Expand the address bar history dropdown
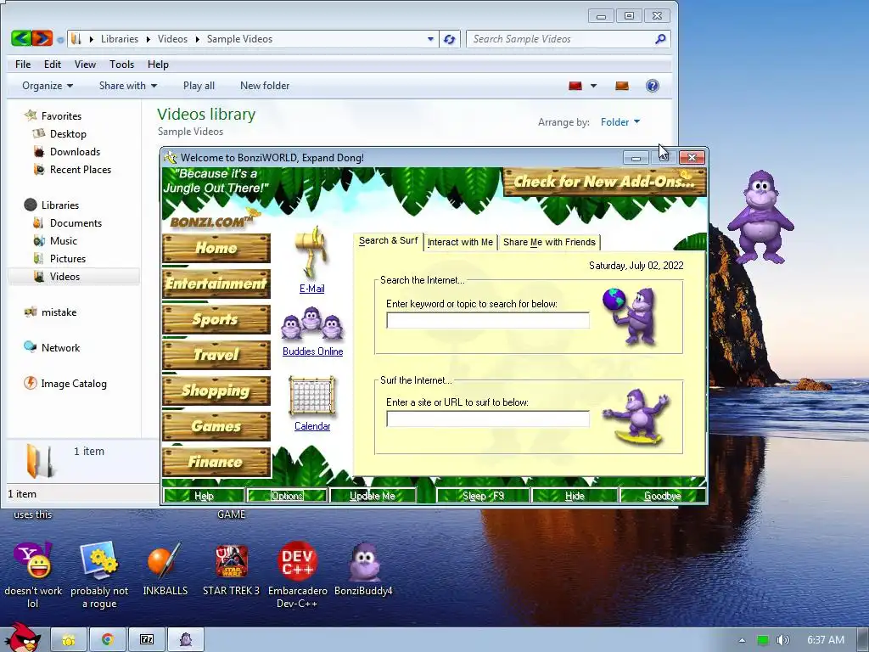Viewport: 869px width, 652px height. pyautogui.click(x=430, y=39)
